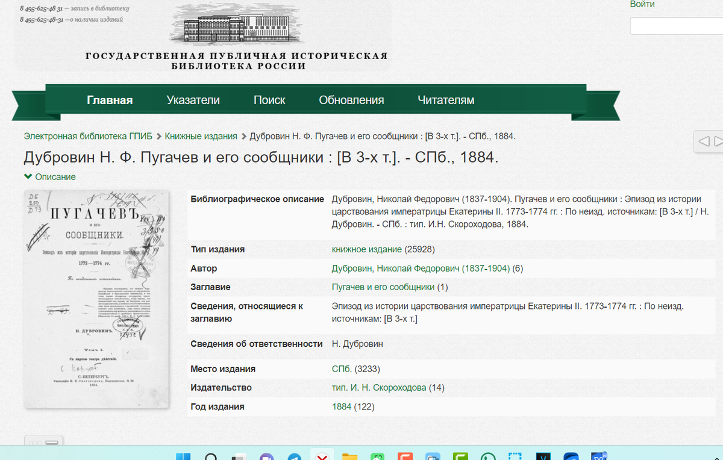Switch to the Указатели menu item

[x=193, y=100]
